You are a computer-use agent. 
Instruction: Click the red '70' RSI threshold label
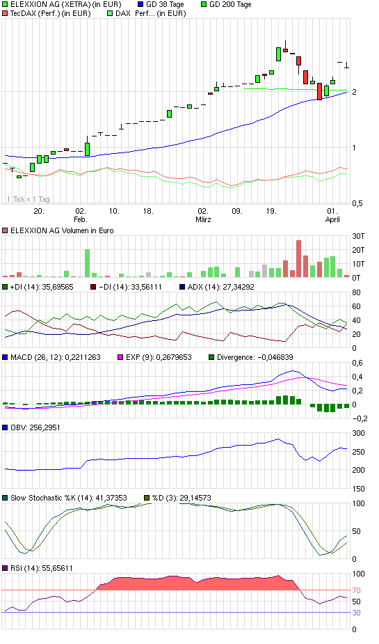(x=356, y=590)
